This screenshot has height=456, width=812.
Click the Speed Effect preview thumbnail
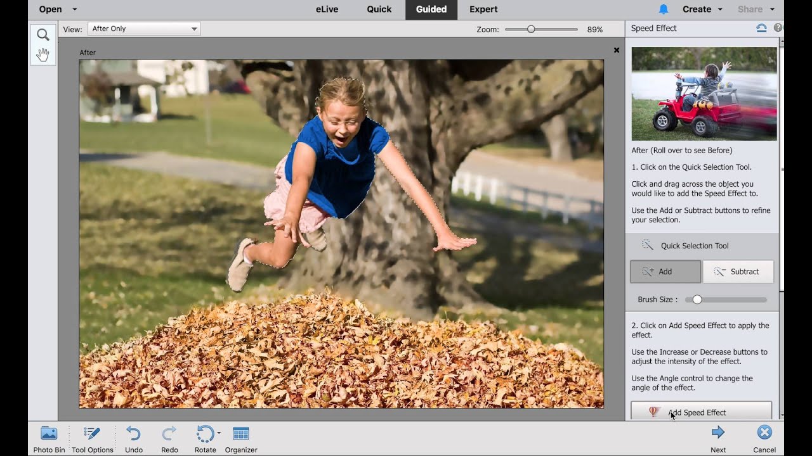pyautogui.click(x=704, y=93)
